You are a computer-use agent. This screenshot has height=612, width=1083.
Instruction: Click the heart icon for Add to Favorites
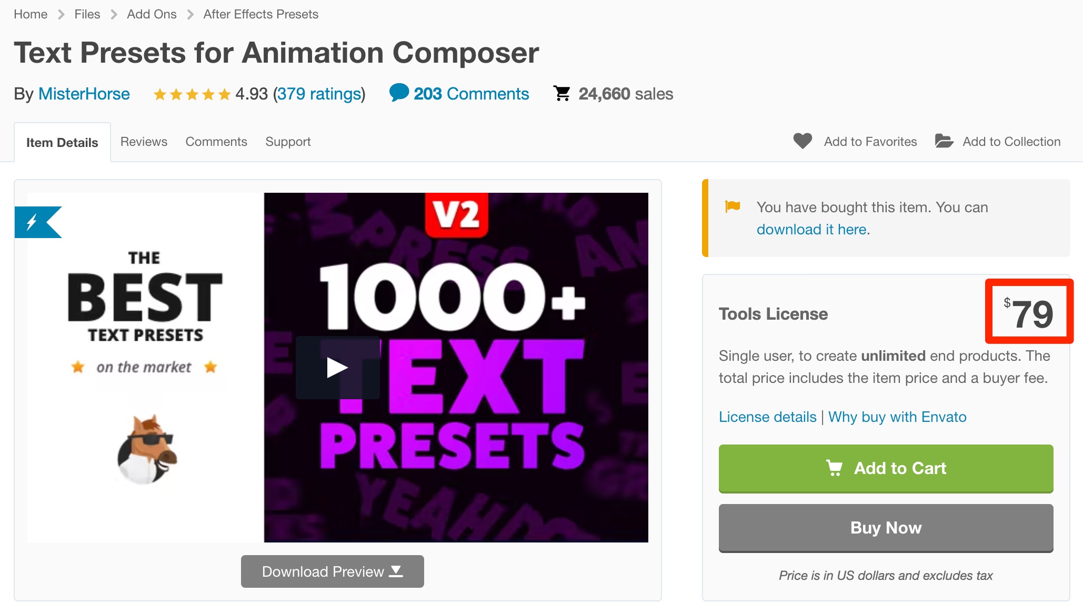click(803, 141)
